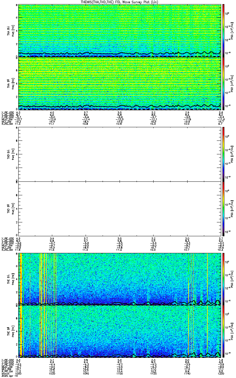Click the THA B-parallel spectrogram panel

click(x=120, y=83)
